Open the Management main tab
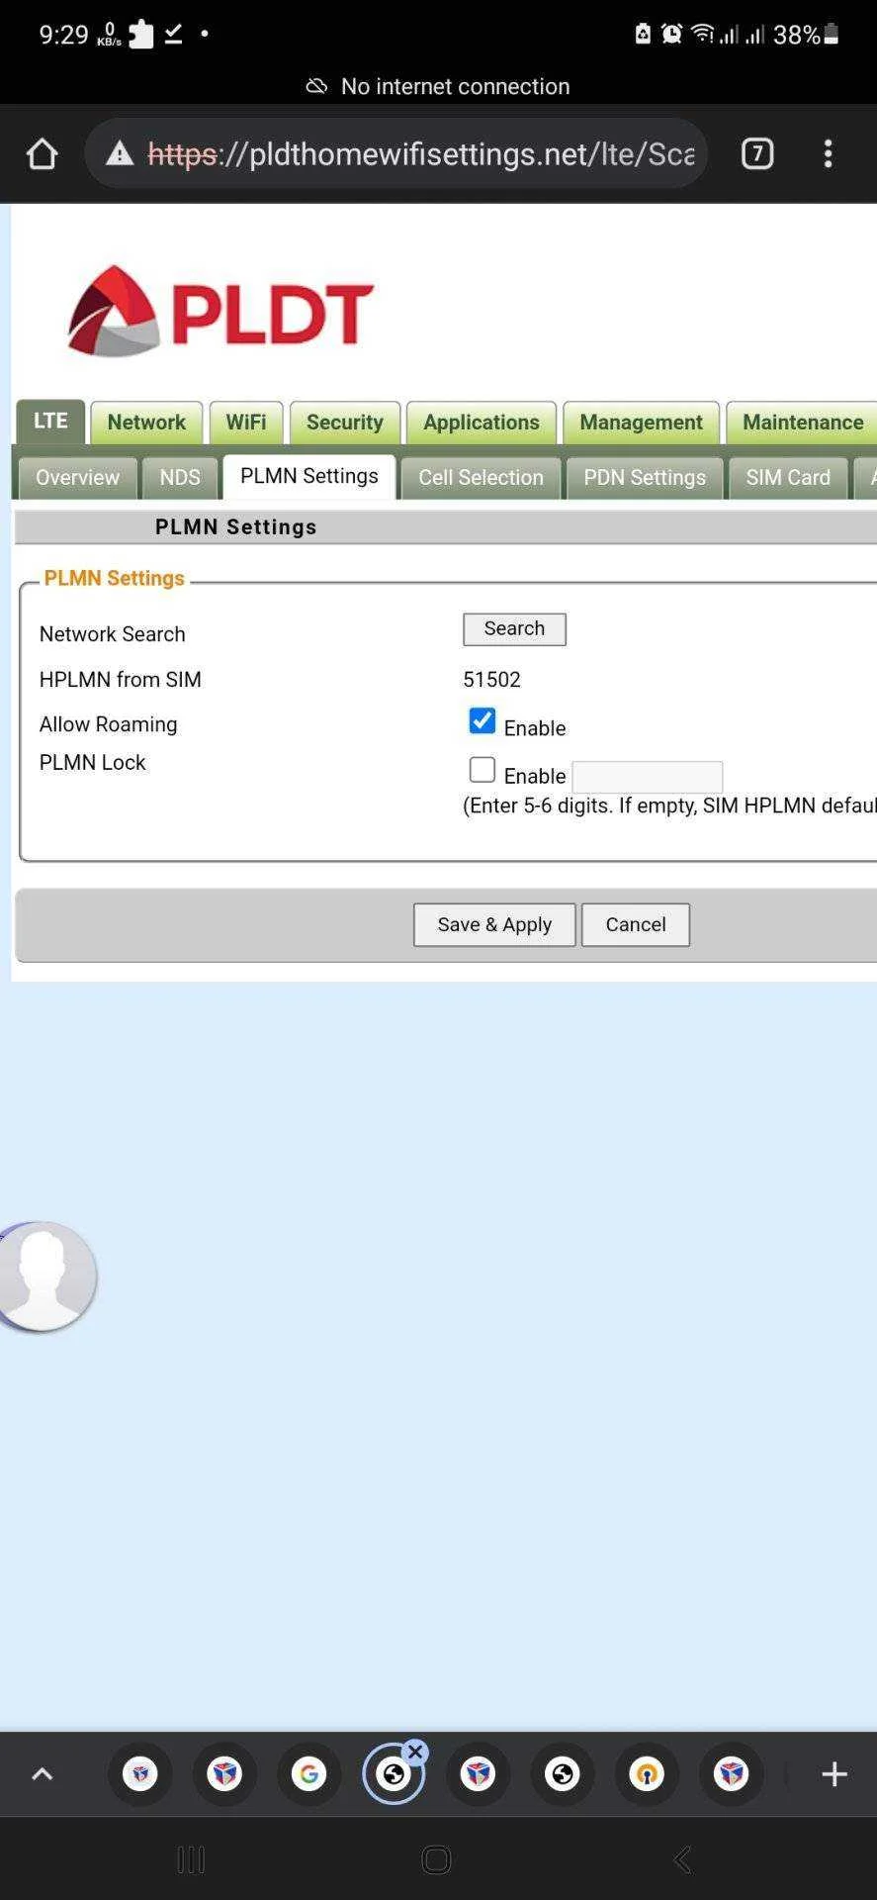Viewport: 877px width, 1900px height. (641, 423)
